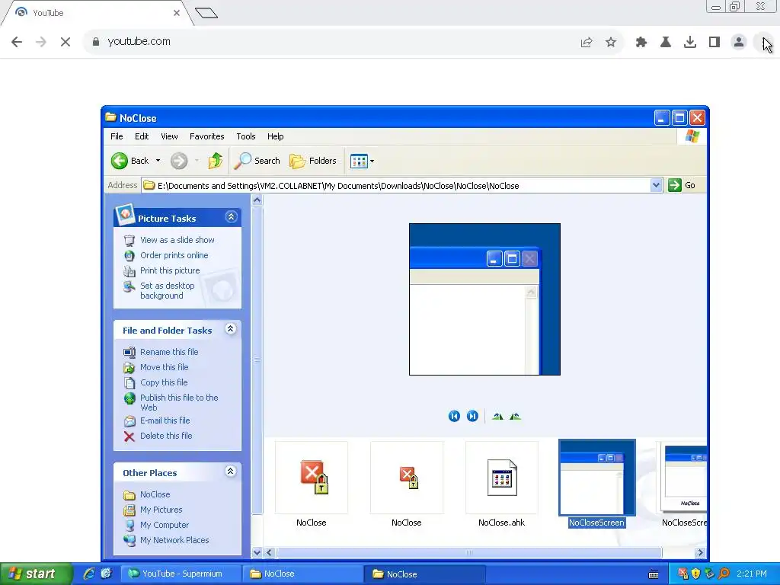The height and width of the screenshot is (585, 780).
Task: Open the Windows start menu
Action: coord(36,574)
